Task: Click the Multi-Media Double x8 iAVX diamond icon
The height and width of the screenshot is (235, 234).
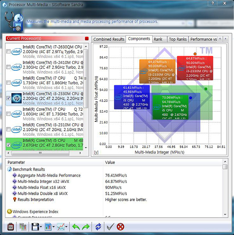Action: tap(14, 193)
